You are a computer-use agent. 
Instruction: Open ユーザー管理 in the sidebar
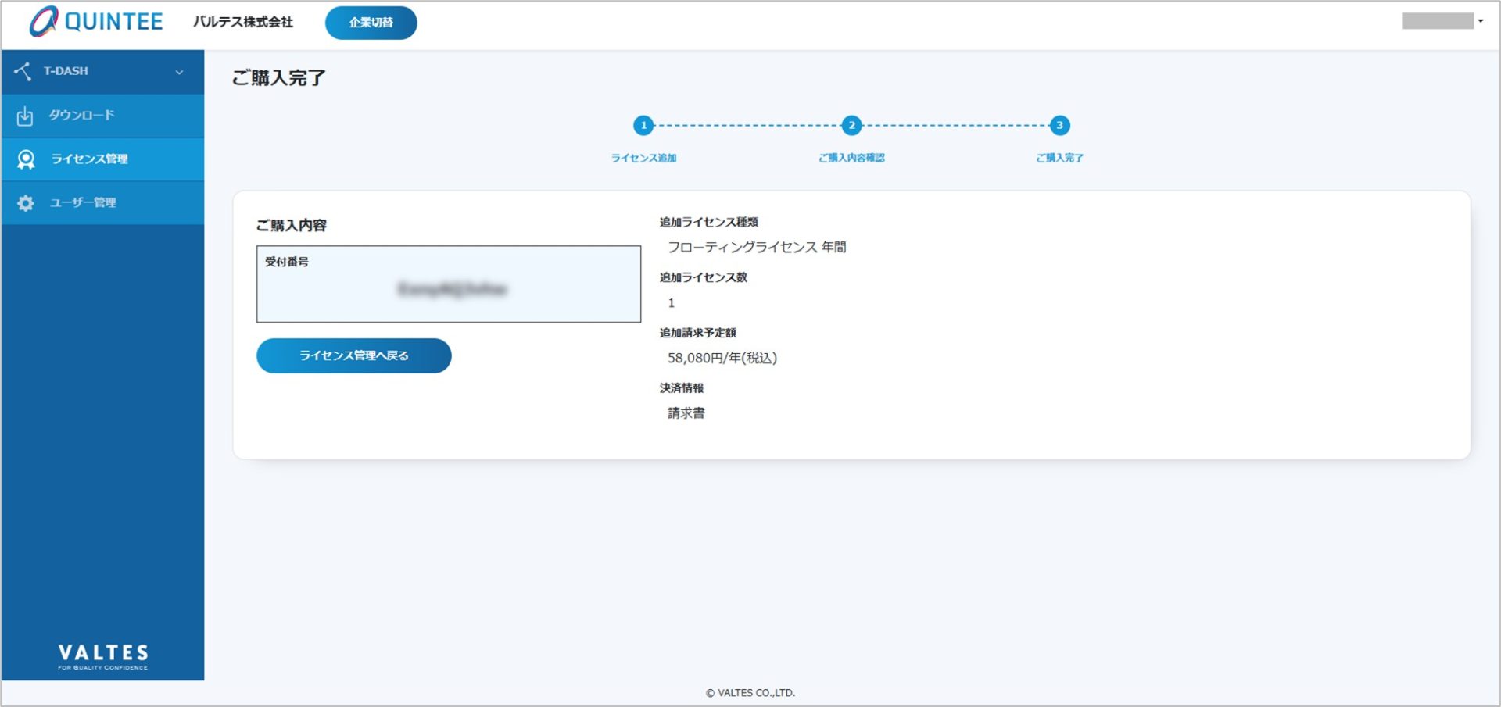click(x=83, y=203)
